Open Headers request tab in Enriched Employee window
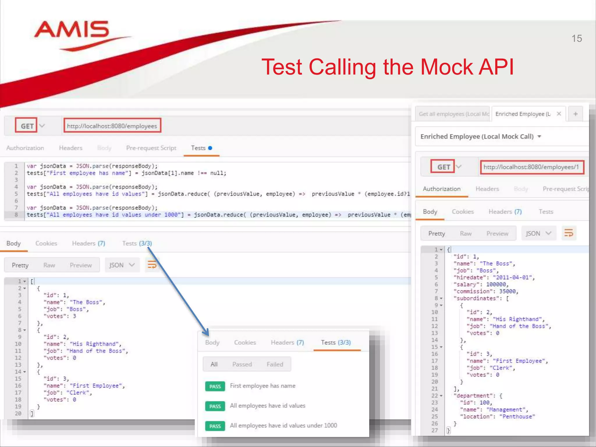Screen dimensions: 596x447 click(487, 189)
